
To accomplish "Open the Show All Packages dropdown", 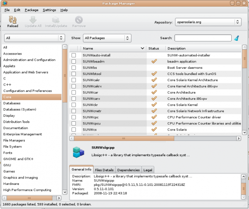I will pos(107,38).
